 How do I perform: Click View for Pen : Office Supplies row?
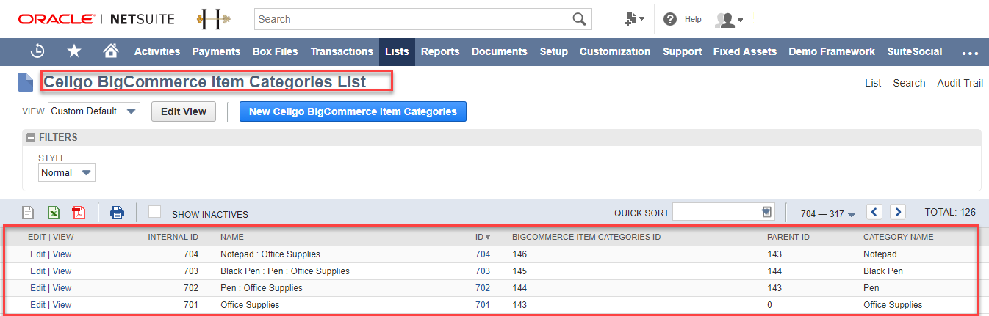click(62, 288)
